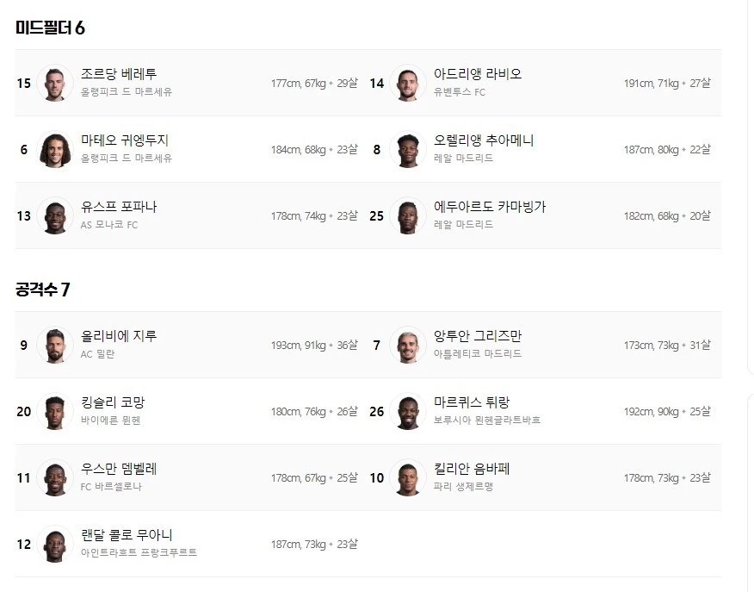754x592 pixels.
Task: Click 오렐리앵 추아메니's profile picture
Action: (408, 150)
